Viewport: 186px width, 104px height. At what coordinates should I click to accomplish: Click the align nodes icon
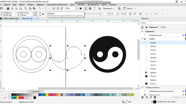156,14
